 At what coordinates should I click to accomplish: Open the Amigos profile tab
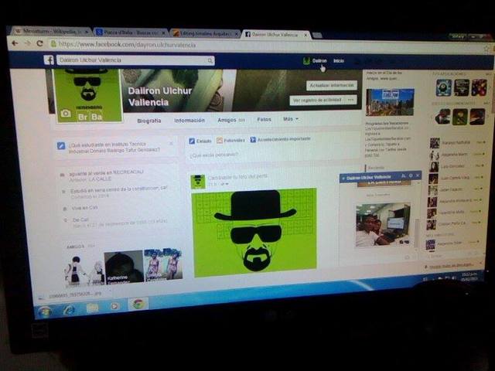(231, 121)
